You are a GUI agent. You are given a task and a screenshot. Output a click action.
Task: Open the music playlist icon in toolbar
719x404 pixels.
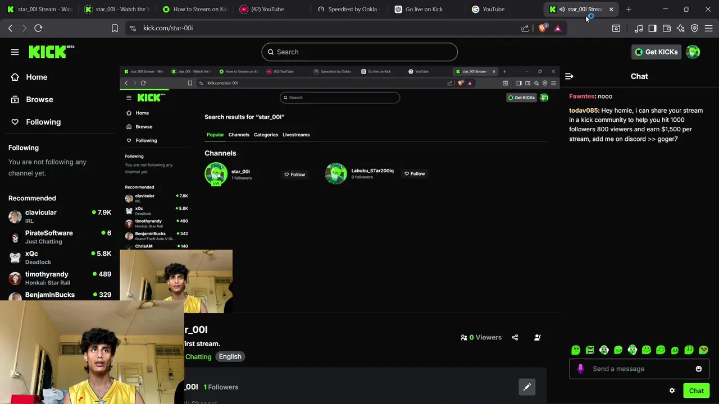(x=639, y=28)
